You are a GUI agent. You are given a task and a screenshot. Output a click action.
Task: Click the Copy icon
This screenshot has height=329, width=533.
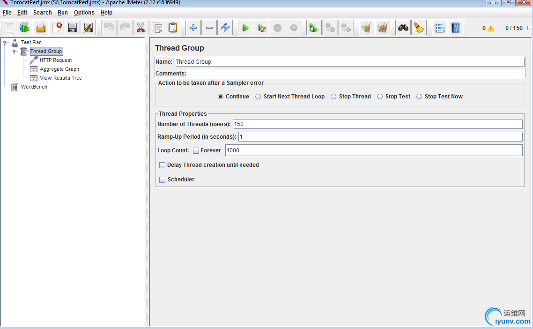pyautogui.click(x=157, y=28)
